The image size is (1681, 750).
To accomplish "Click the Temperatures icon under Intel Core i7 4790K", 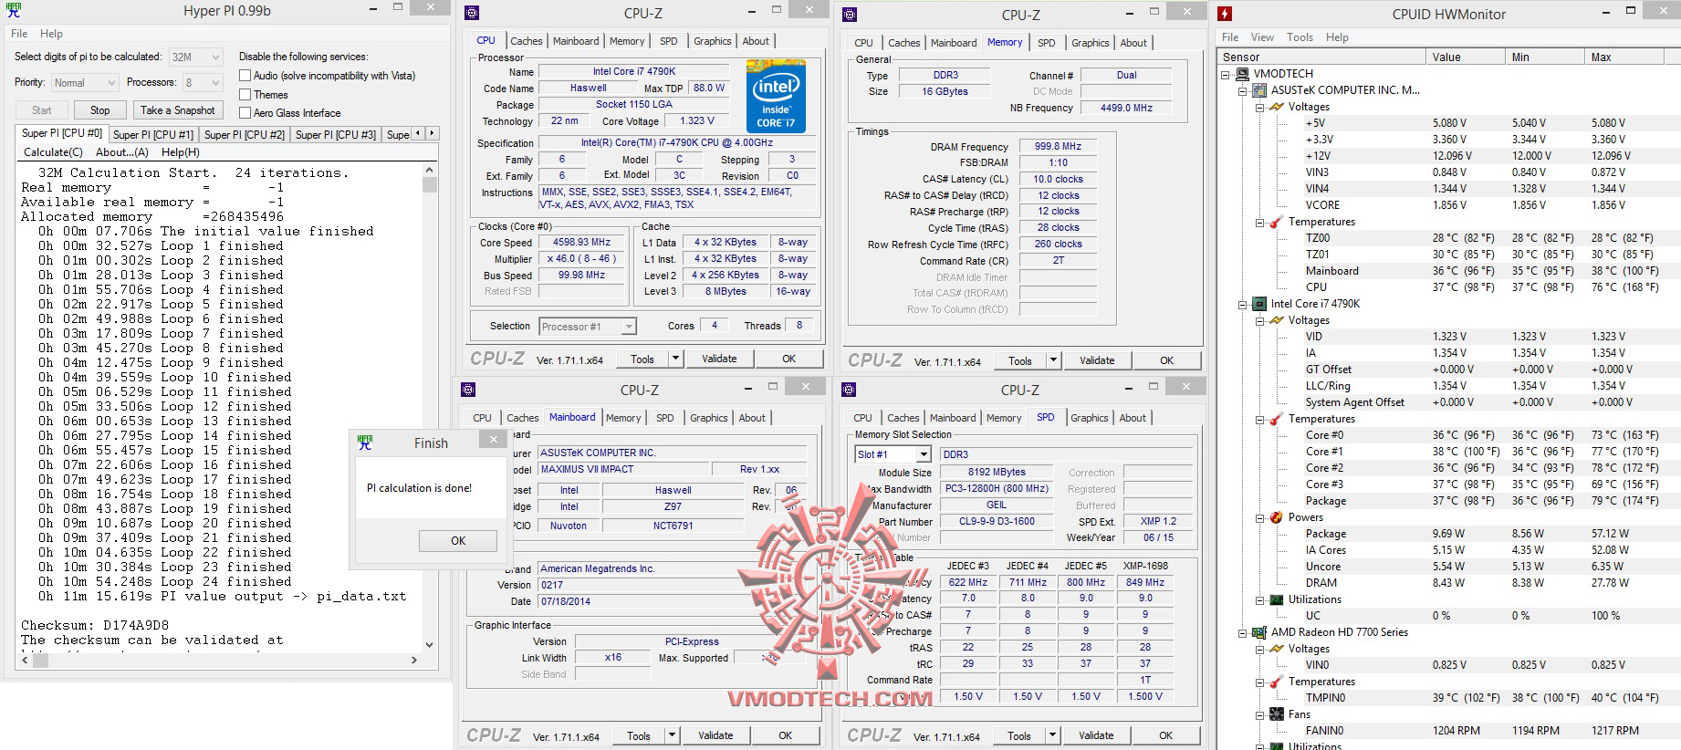I will (1278, 419).
